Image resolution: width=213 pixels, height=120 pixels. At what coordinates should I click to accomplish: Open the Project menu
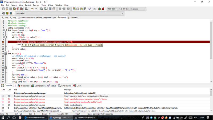[x=28, y=5]
